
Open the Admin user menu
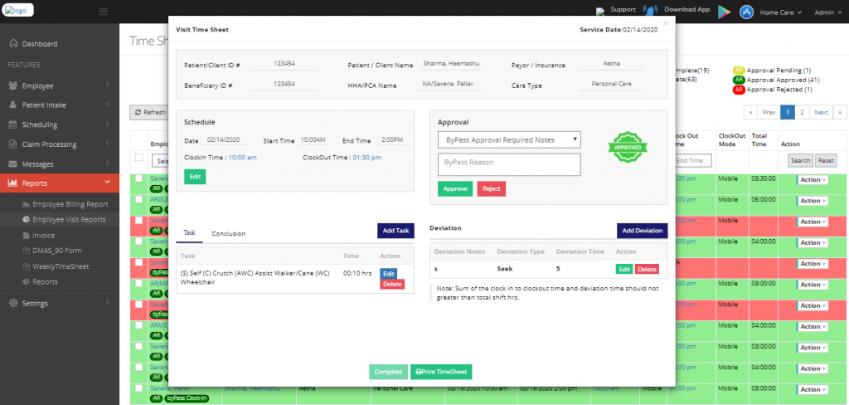(x=827, y=12)
